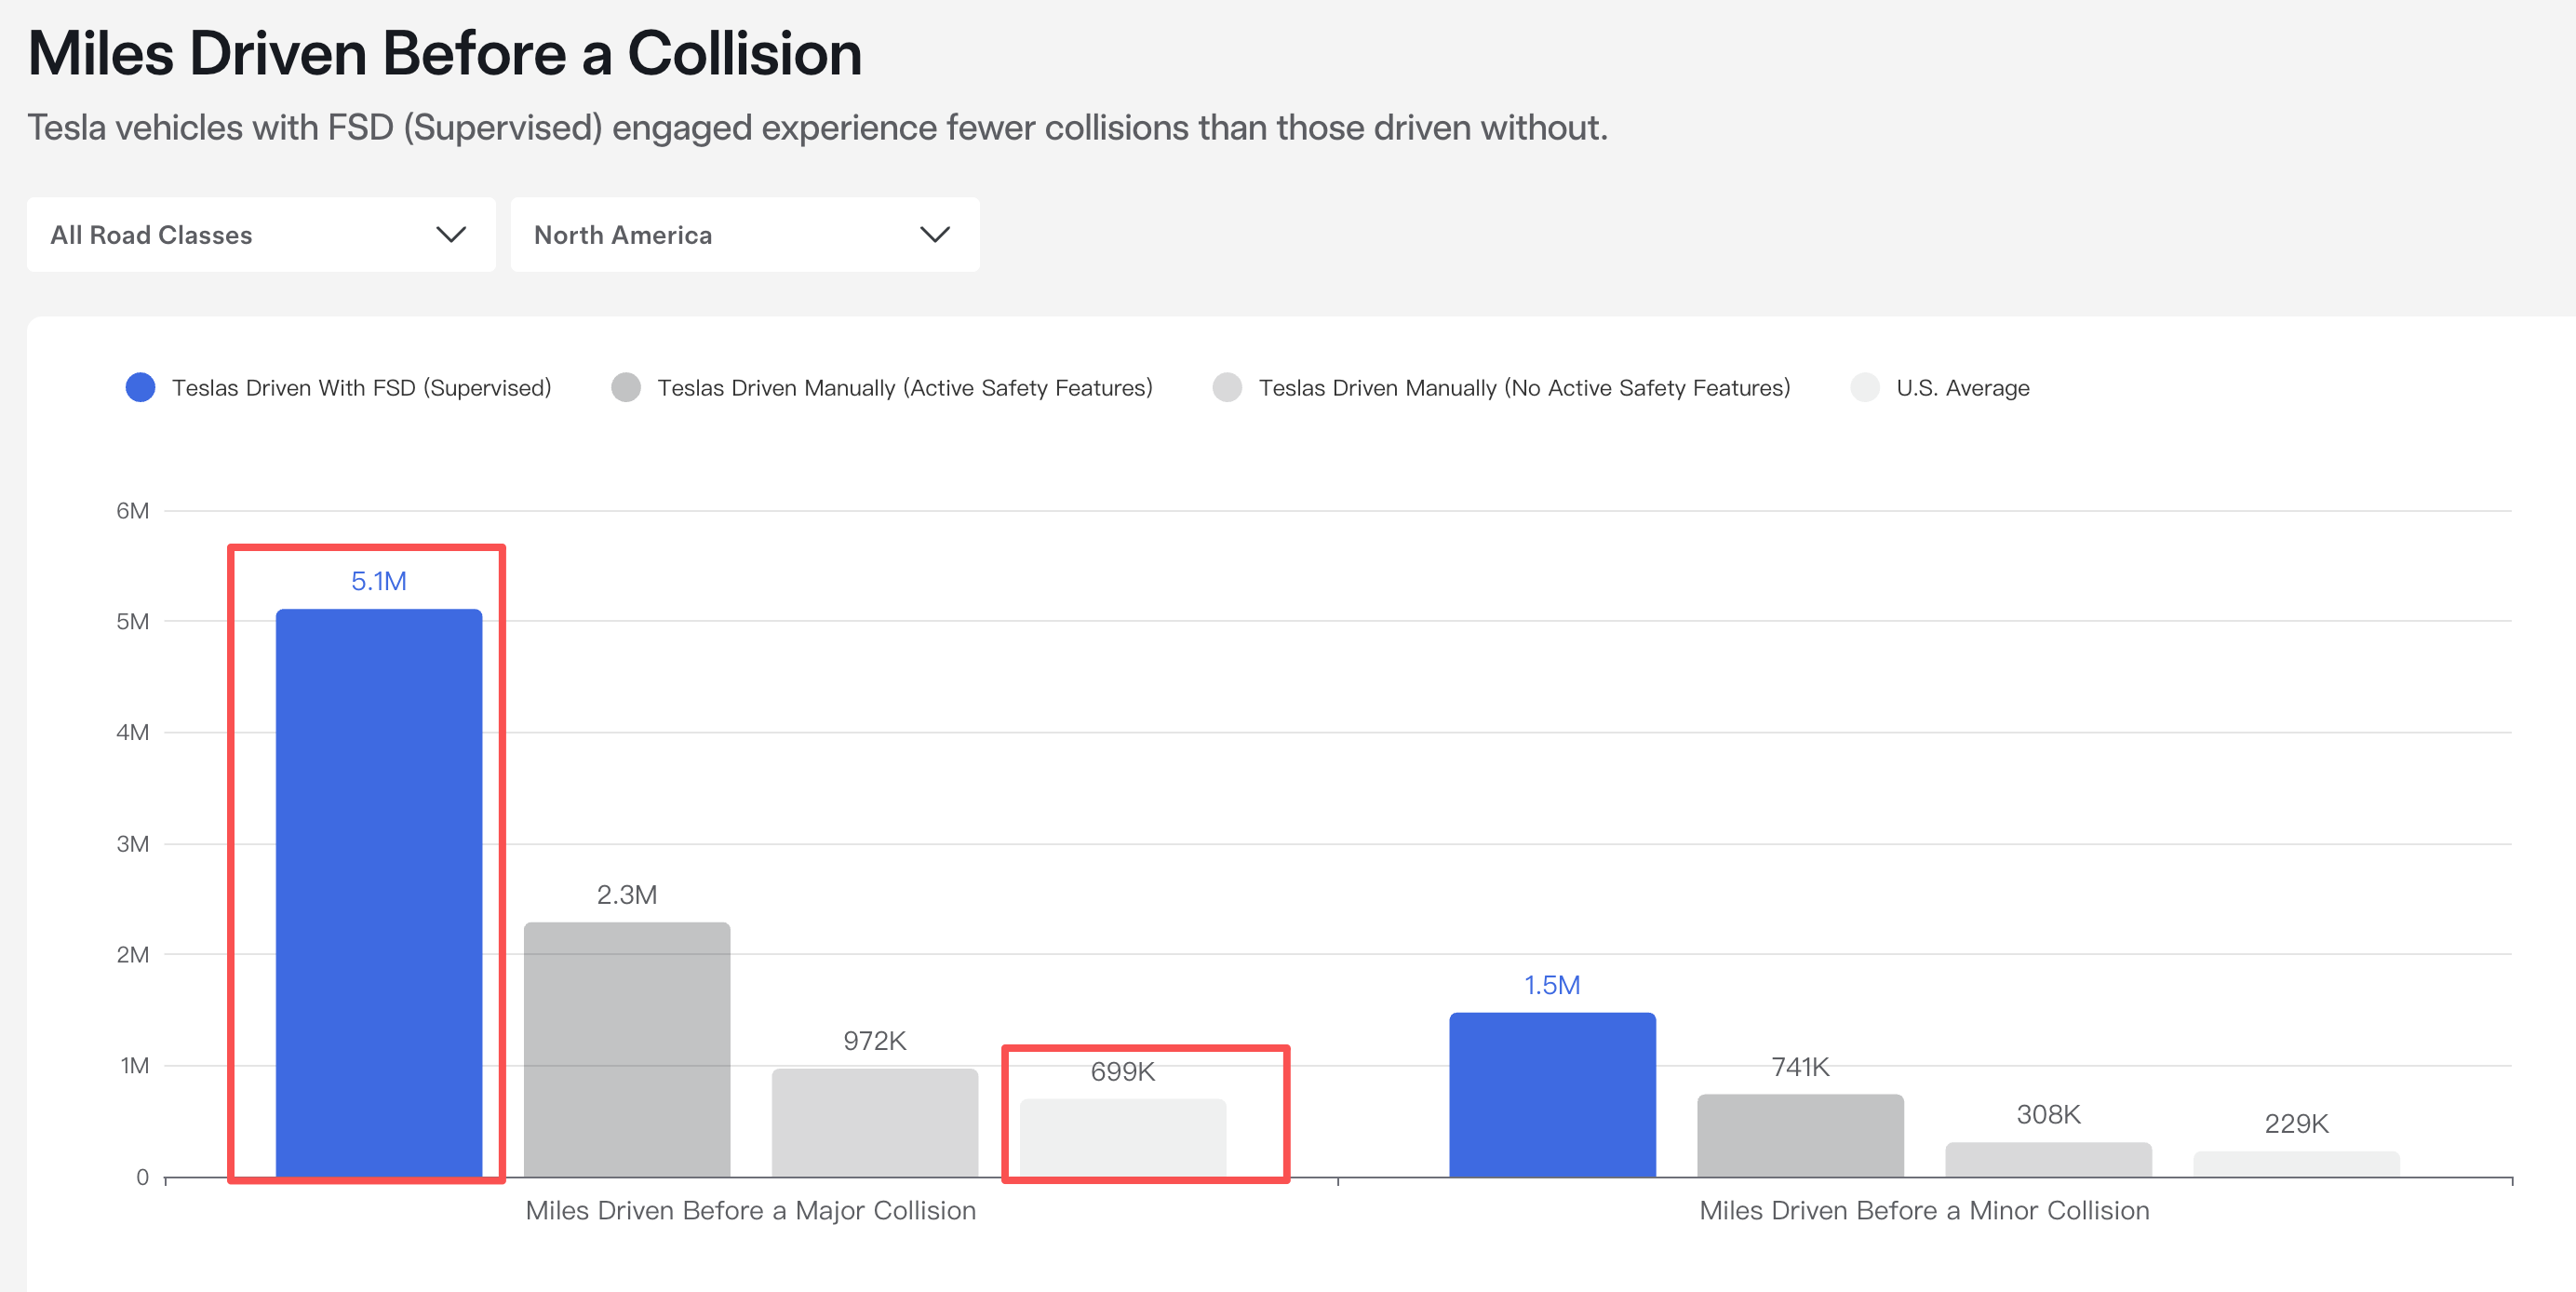
Task: Click the U.S. Average legend circle
Action: pyautogui.click(x=1864, y=387)
